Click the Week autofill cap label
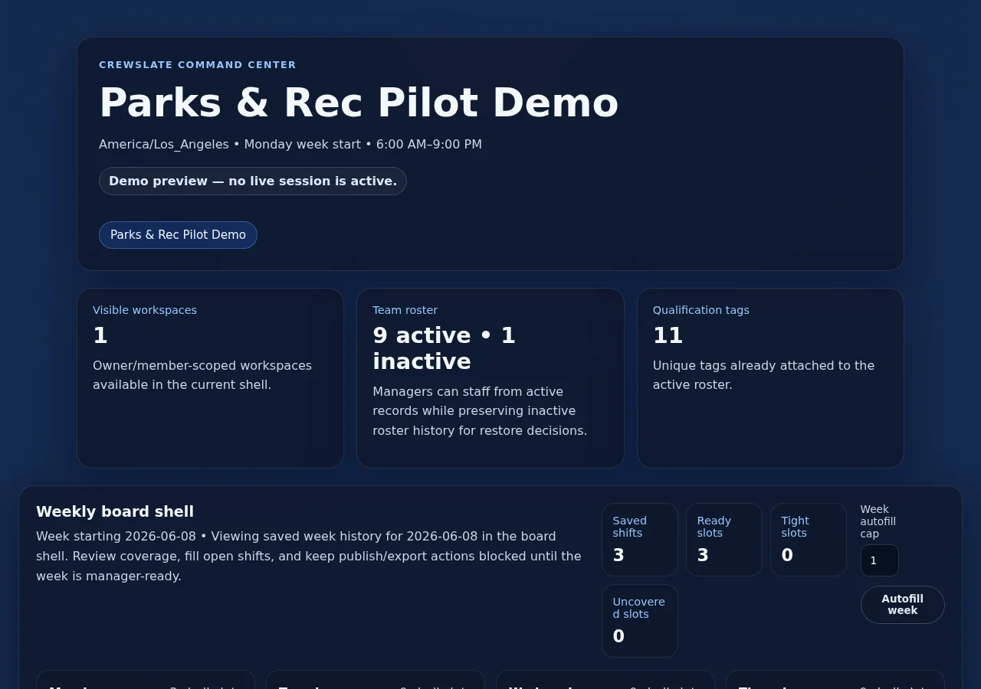Viewport: 981px width, 689px height. click(x=878, y=521)
